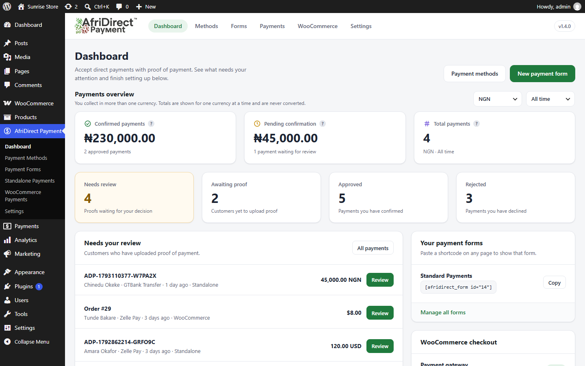Viewport: 585px width, 366px height.
Task: Show help for Pending confirmation
Action: (323, 124)
